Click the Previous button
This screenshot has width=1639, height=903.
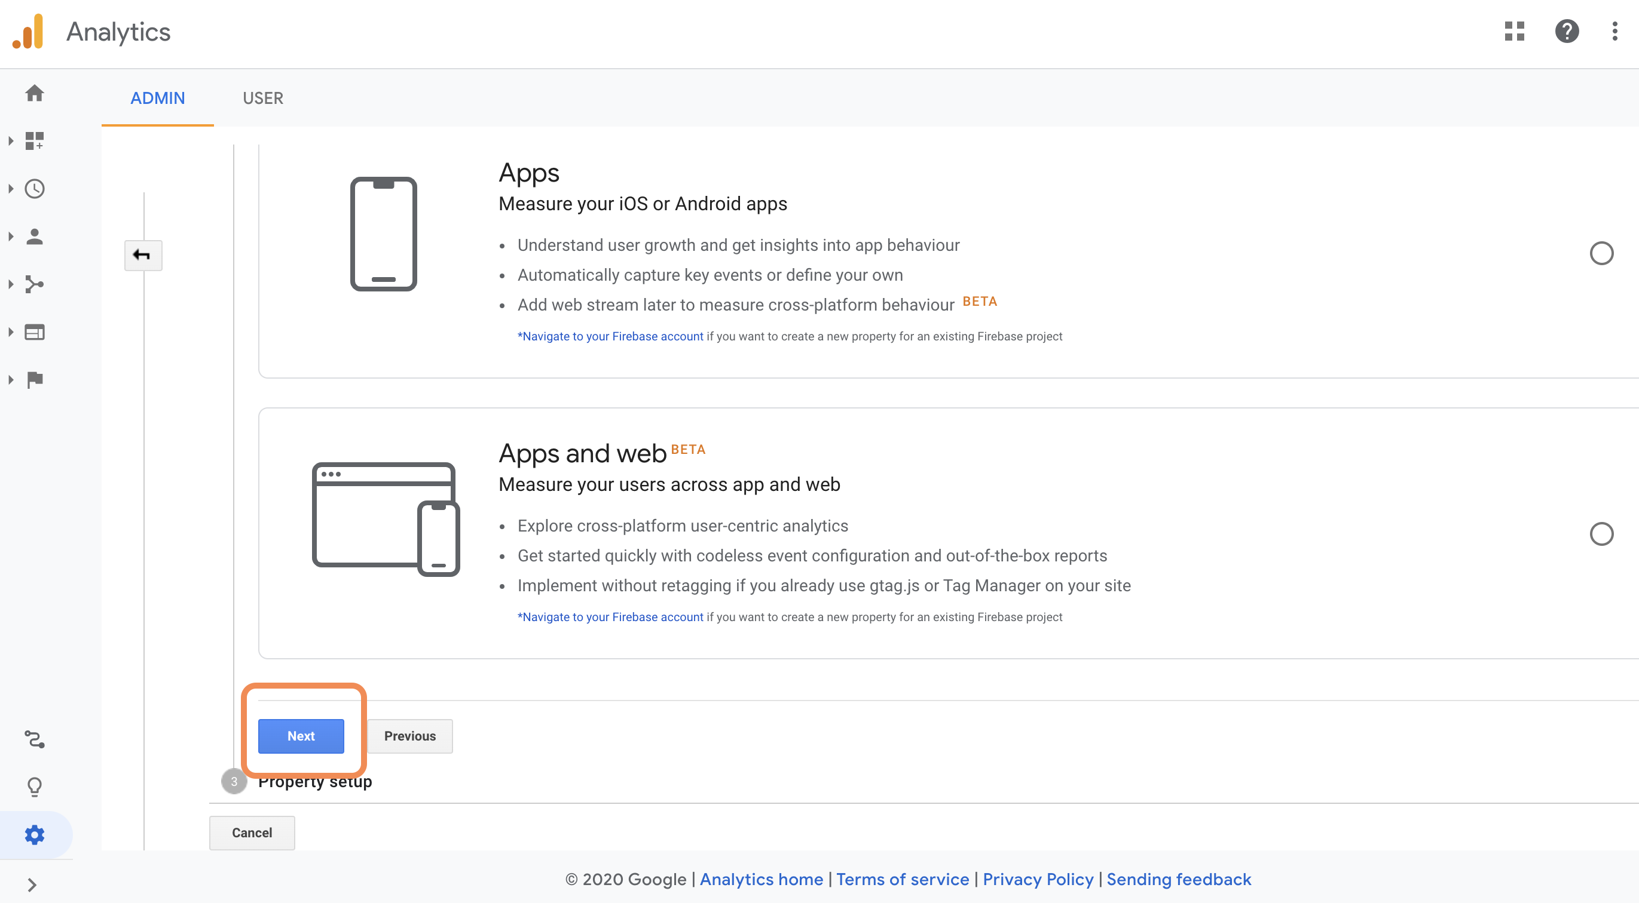click(x=410, y=736)
